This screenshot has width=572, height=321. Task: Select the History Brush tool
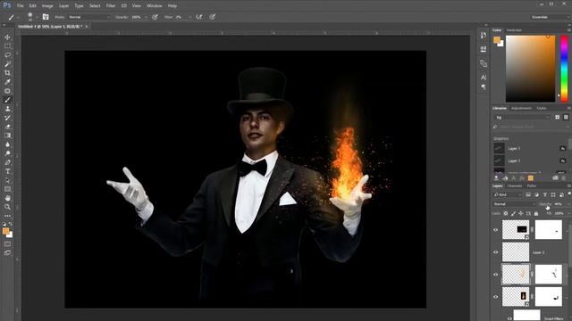[7, 118]
